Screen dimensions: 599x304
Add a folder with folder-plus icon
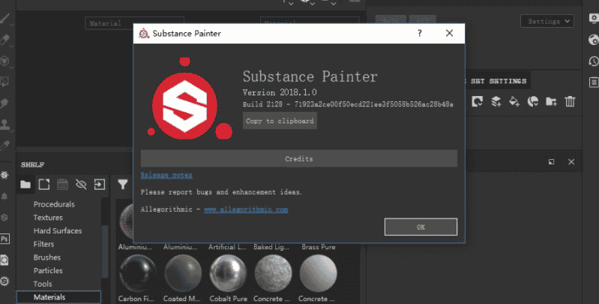pyautogui.click(x=551, y=101)
